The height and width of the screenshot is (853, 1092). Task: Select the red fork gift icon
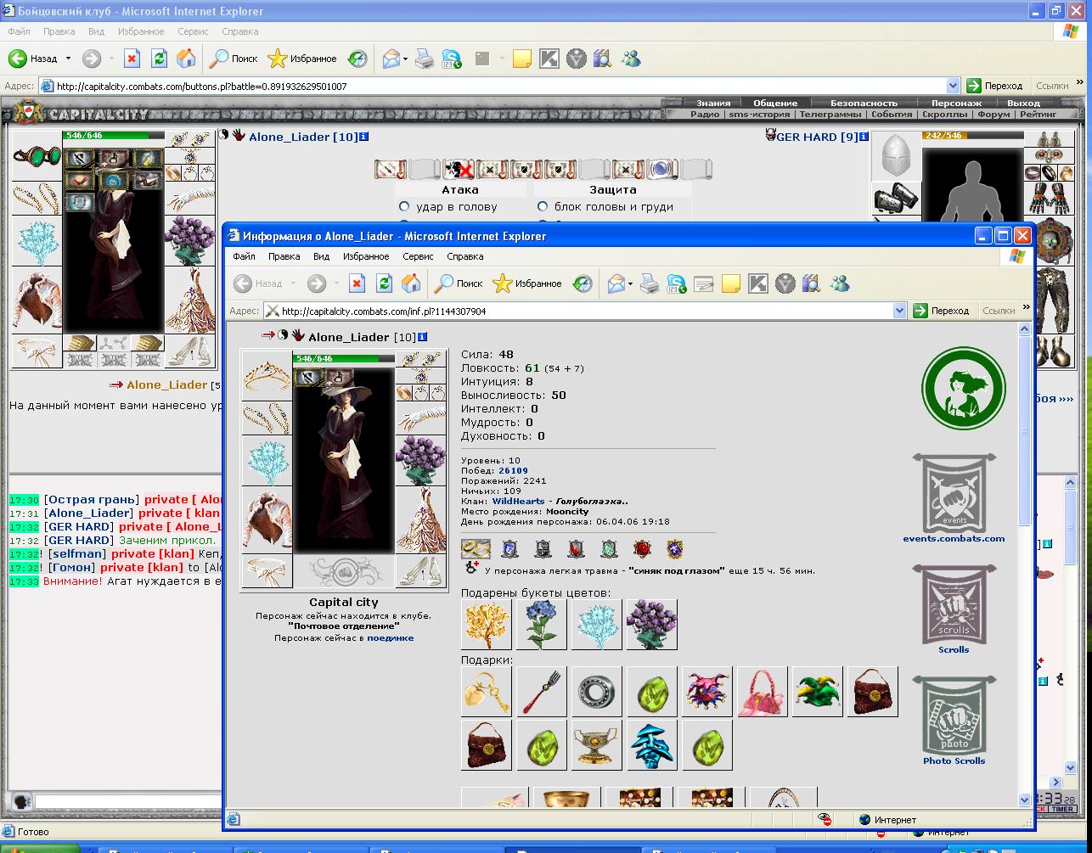(541, 691)
